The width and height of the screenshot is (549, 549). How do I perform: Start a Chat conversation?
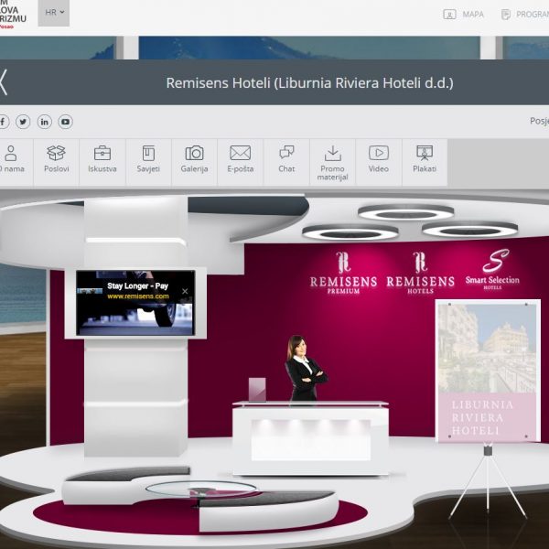click(x=286, y=162)
